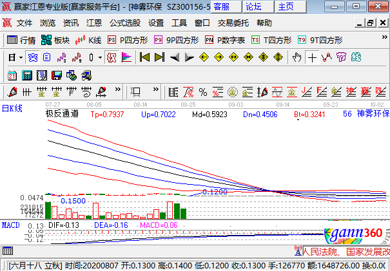Toggle the red 极 channel icon
This screenshot has width=390, height=271.
coord(112,58)
